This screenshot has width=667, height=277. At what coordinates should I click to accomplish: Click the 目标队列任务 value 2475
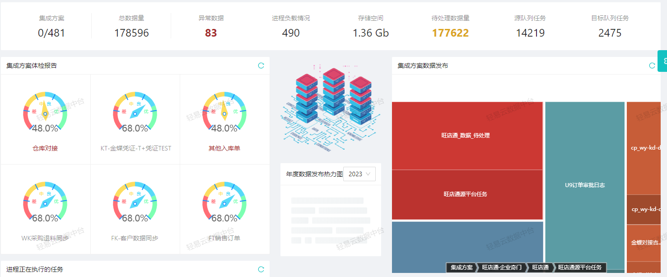(610, 33)
